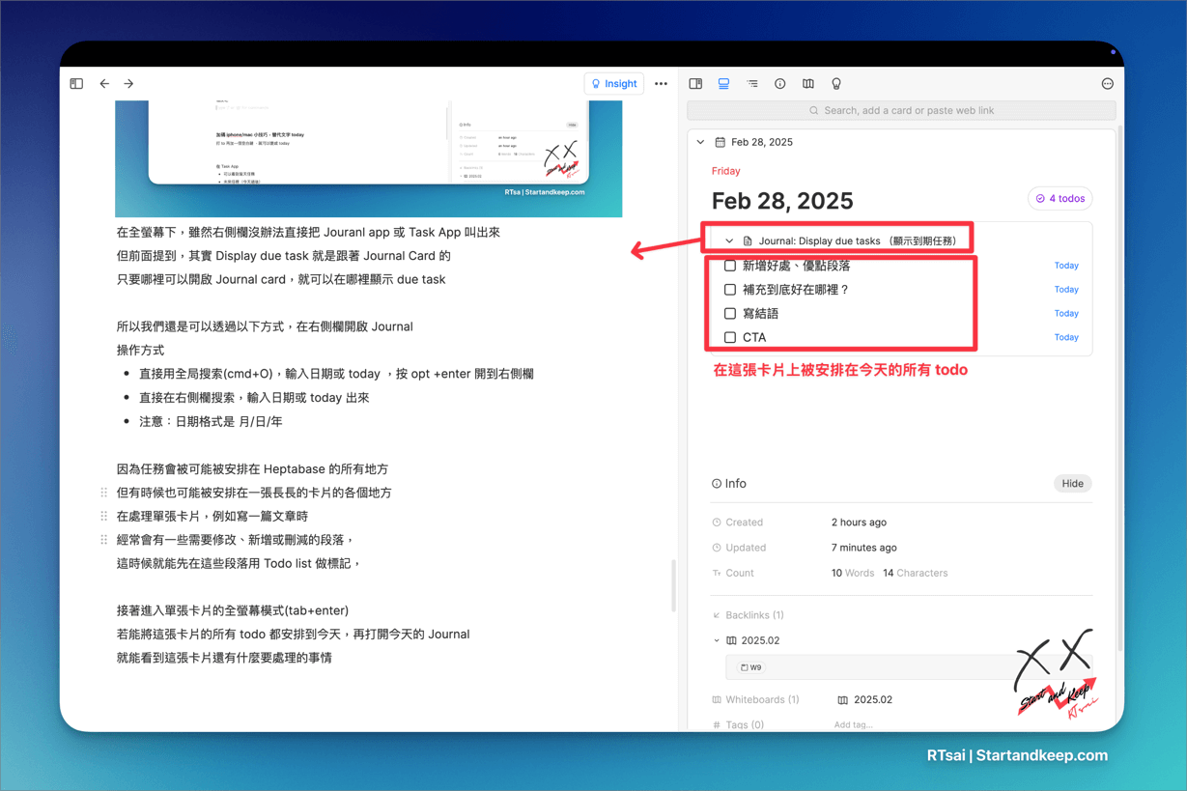Image resolution: width=1187 pixels, height=791 pixels.
Task: Click the right sidebar layout icon
Action: (x=695, y=84)
